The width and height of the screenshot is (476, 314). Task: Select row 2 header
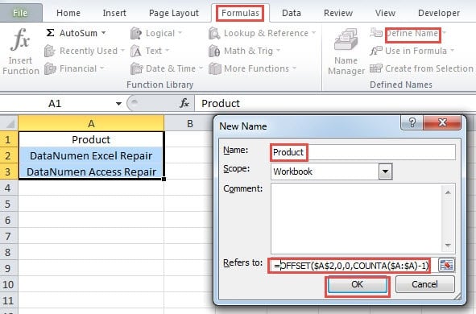pyautogui.click(x=9, y=156)
